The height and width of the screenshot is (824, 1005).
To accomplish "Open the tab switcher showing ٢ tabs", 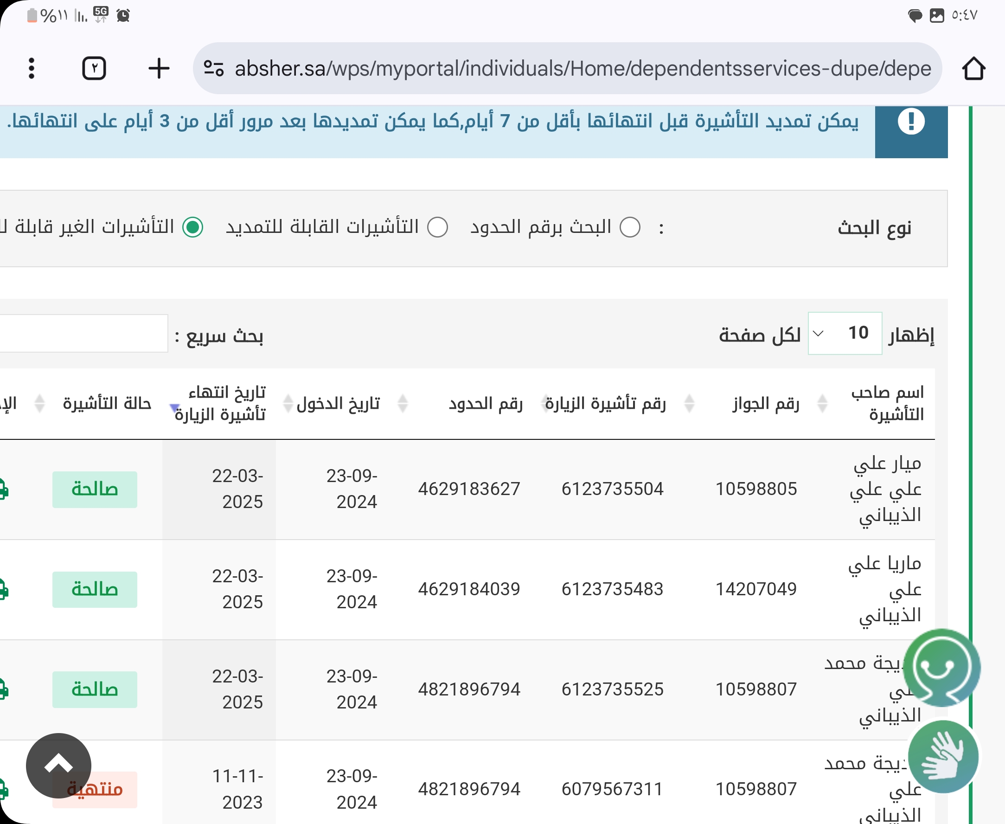I will click(x=94, y=68).
